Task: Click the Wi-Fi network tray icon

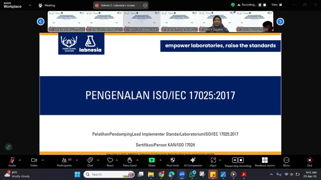Action: coord(287,174)
